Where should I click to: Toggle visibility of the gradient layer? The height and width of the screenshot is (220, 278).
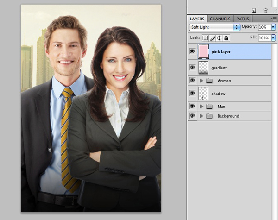click(192, 68)
